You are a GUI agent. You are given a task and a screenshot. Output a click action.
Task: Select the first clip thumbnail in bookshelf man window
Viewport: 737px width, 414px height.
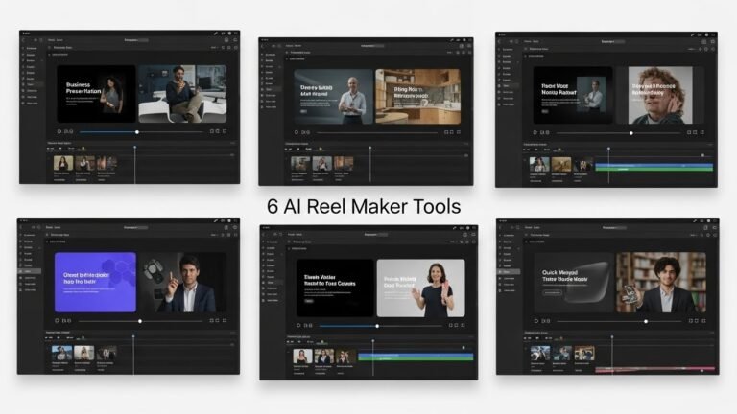pyautogui.click(x=540, y=353)
